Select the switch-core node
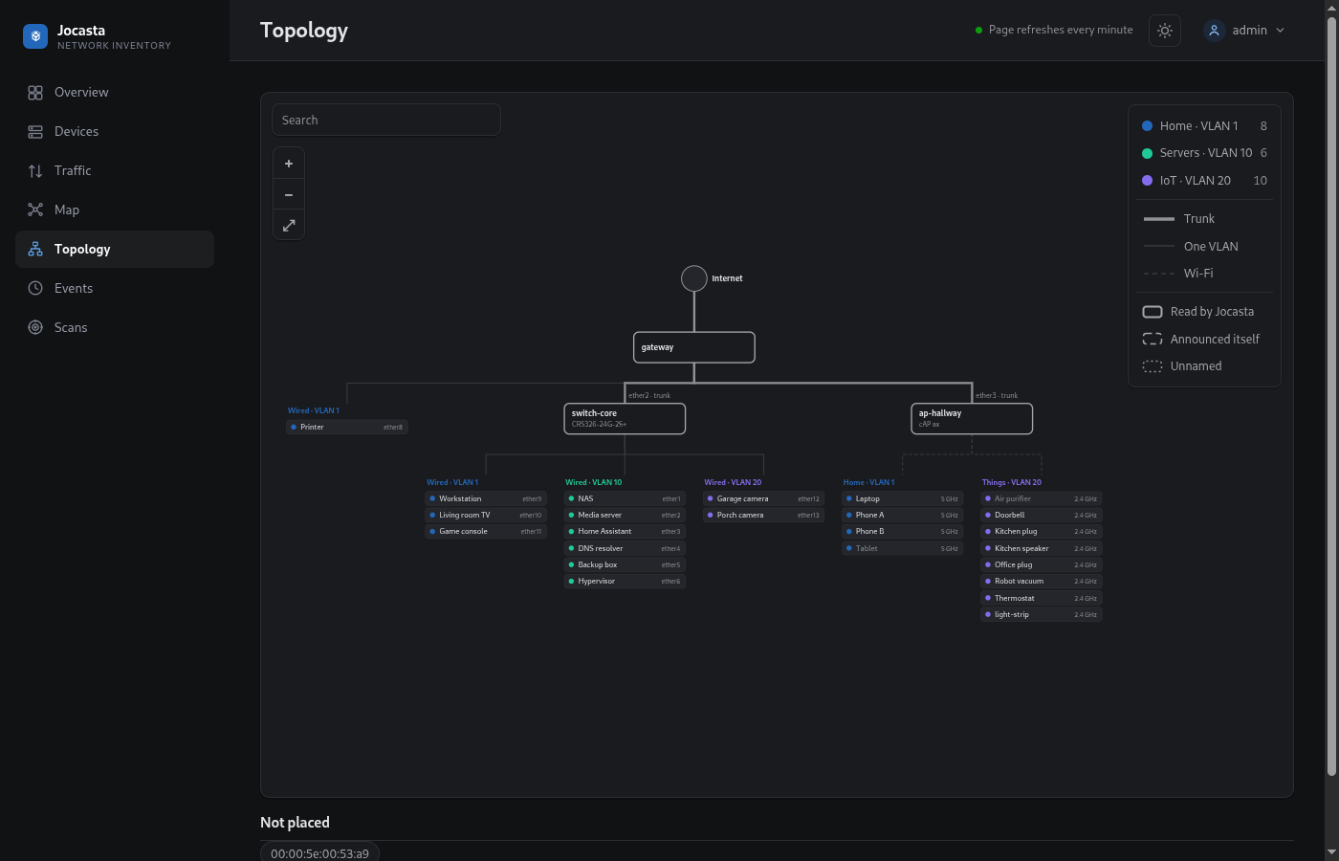The width and height of the screenshot is (1339, 861). point(625,419)
